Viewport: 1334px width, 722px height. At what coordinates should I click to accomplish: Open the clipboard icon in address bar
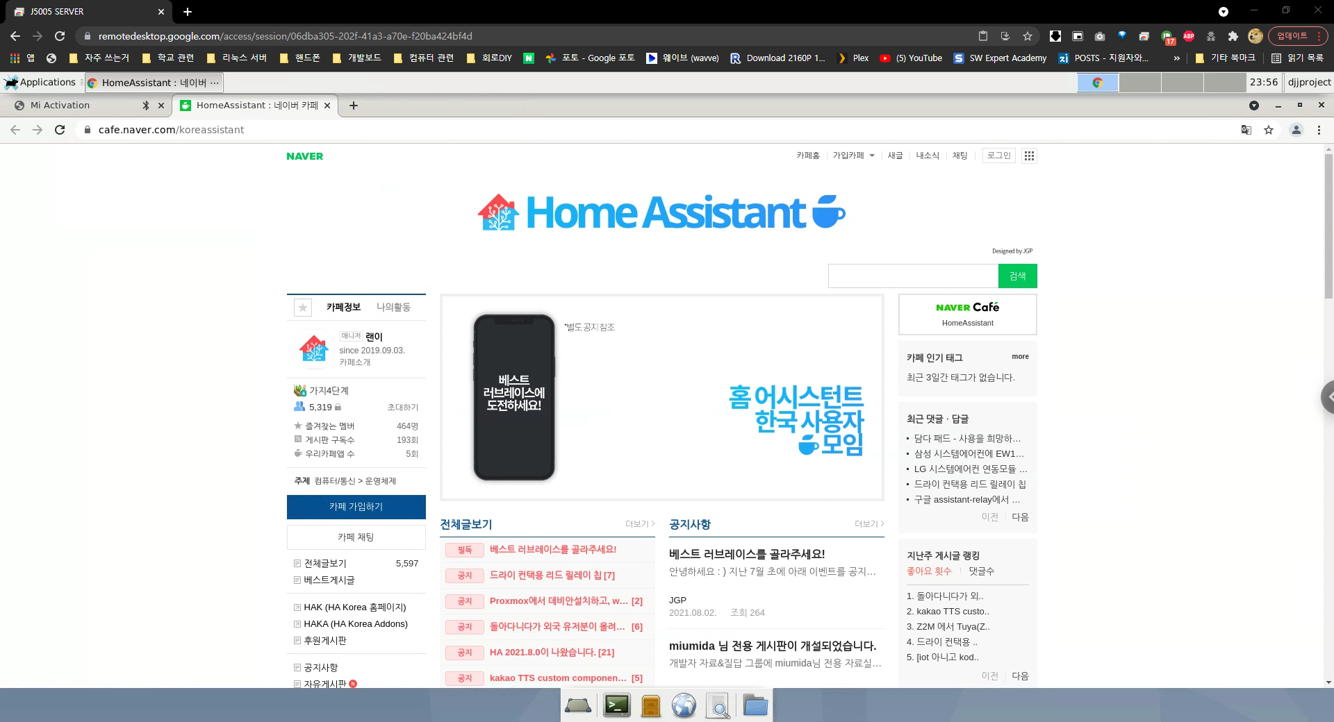click(983, 36)
